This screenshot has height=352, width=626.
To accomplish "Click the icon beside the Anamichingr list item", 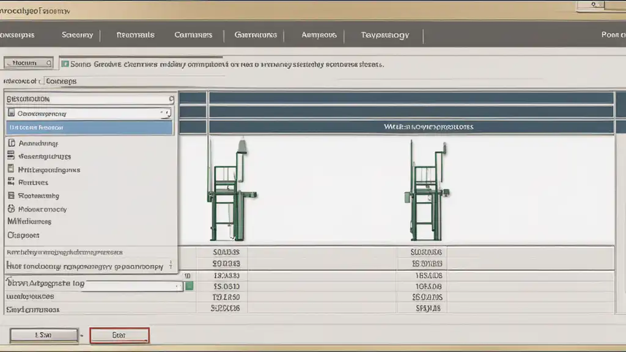I will point(11,144).
